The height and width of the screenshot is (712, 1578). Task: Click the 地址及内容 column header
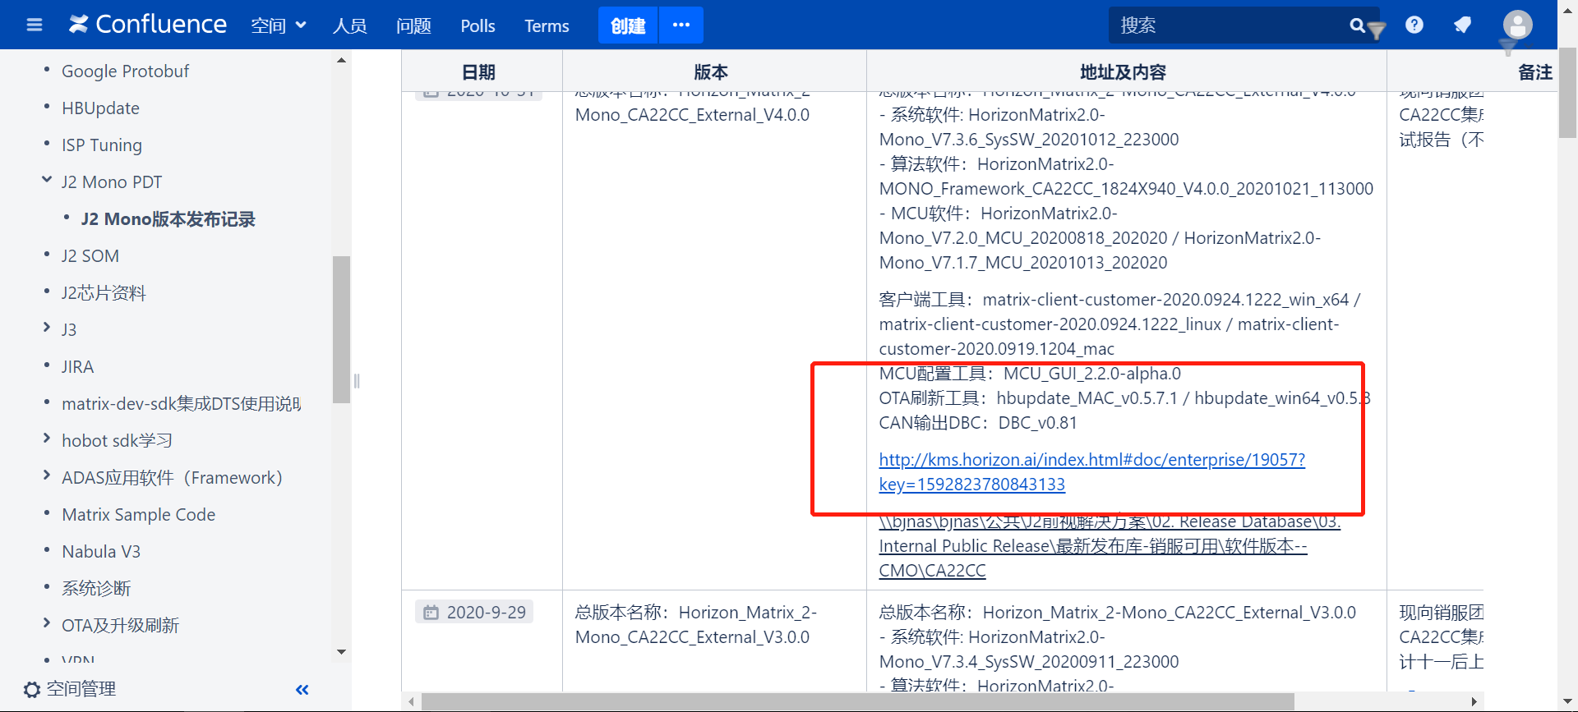click(x=1126, y=71)
